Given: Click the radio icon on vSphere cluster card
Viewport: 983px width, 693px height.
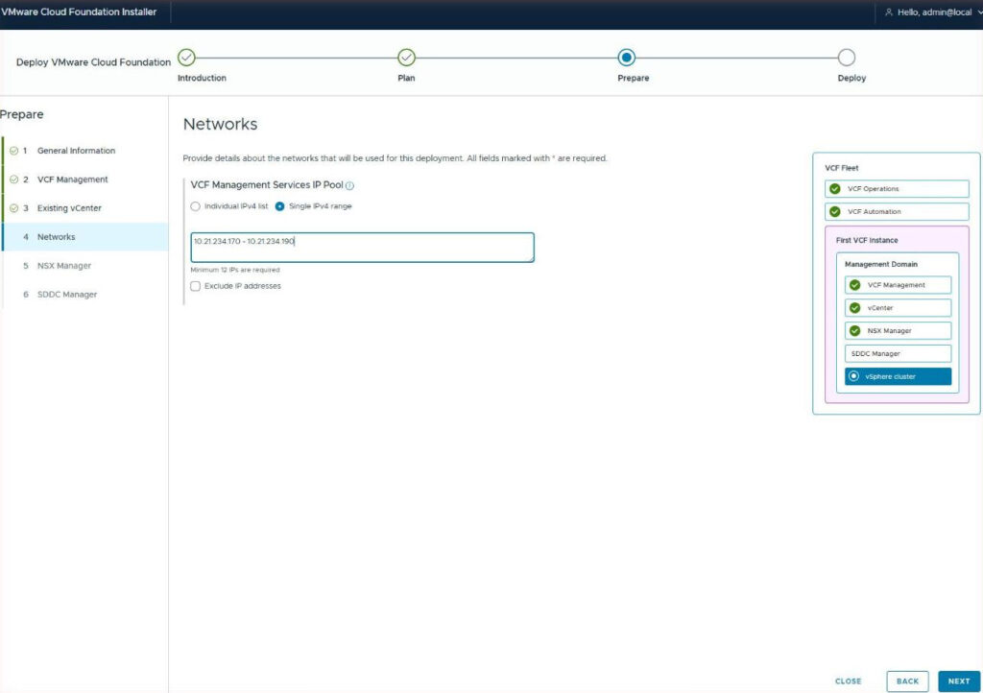Looking at the screenshot, I should point(853,376).
